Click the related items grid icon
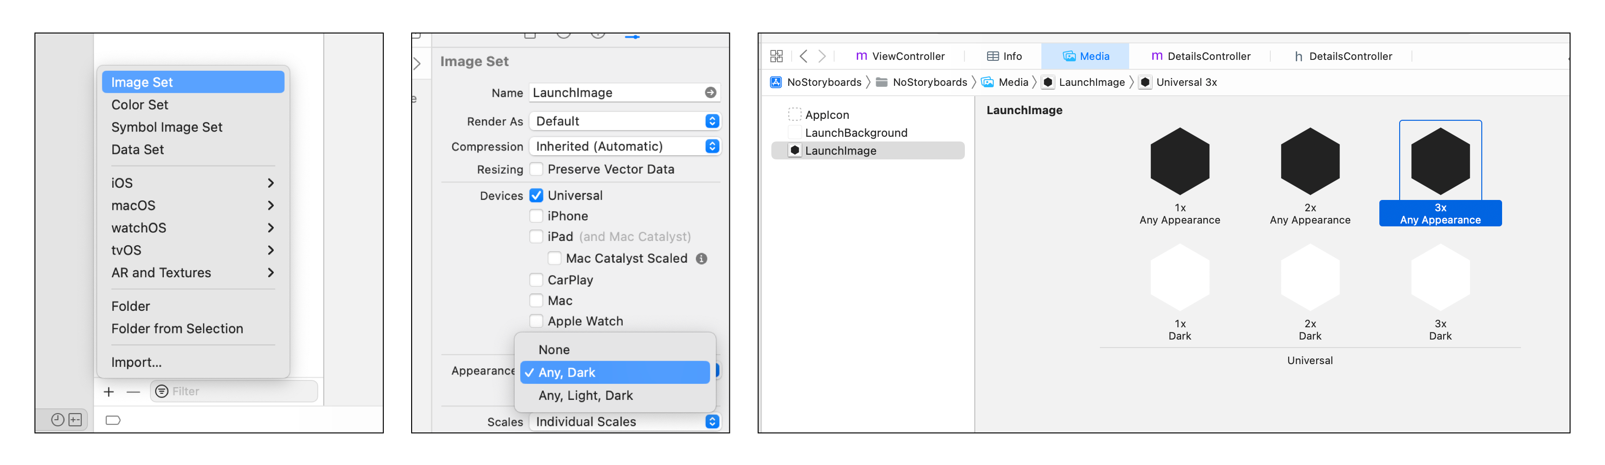The image size is (1605, 465). tap(777, 56)
